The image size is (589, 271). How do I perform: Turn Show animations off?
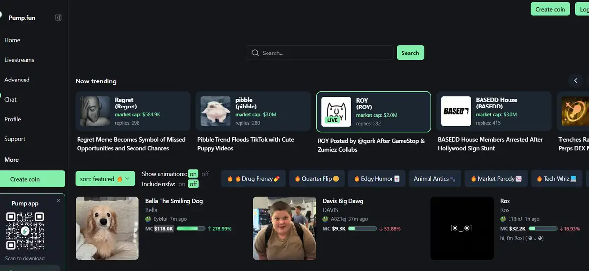tap(205, 174)
